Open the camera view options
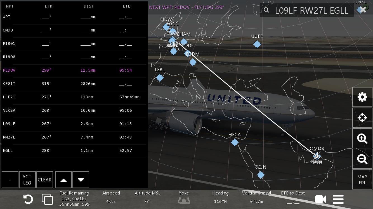The image size is (373, 209). (x=321, y=199)
